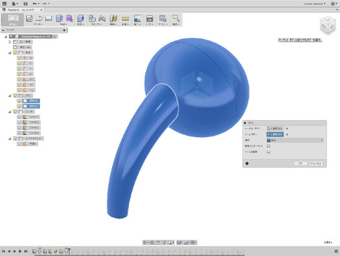Screen dimensions: 340x256
Task: Click Cancel in the Combine dialog
Action: (316, 164)
